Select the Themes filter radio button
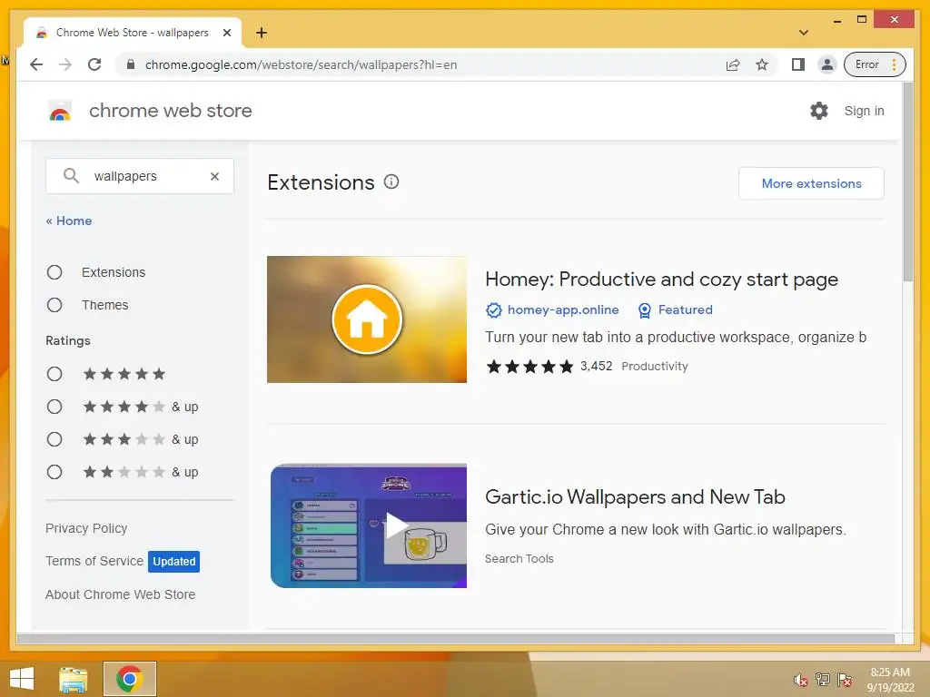The height and width of the screenshot is (697, 930). point(54,305)
